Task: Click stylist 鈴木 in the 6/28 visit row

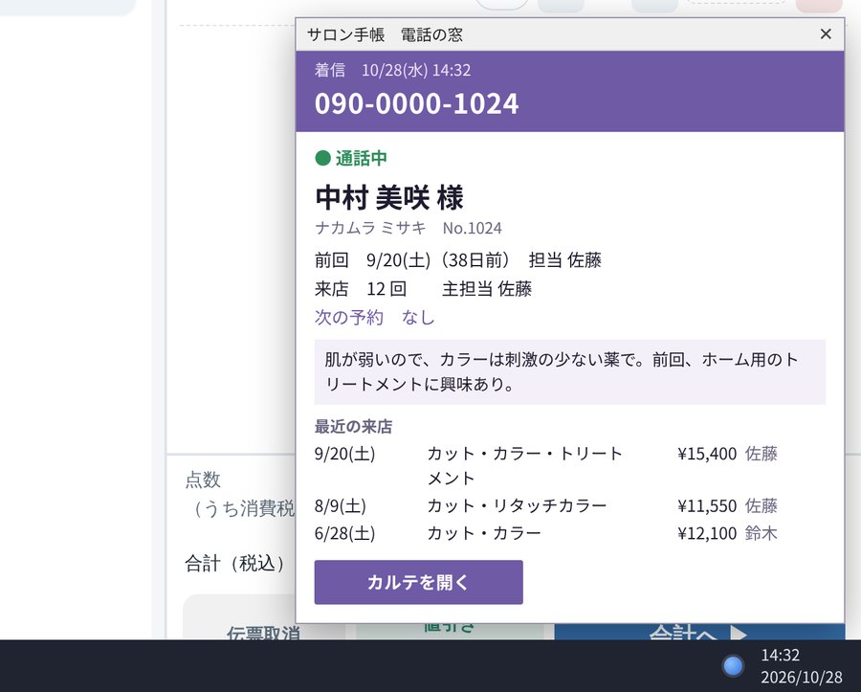Action: click(762, 533)
